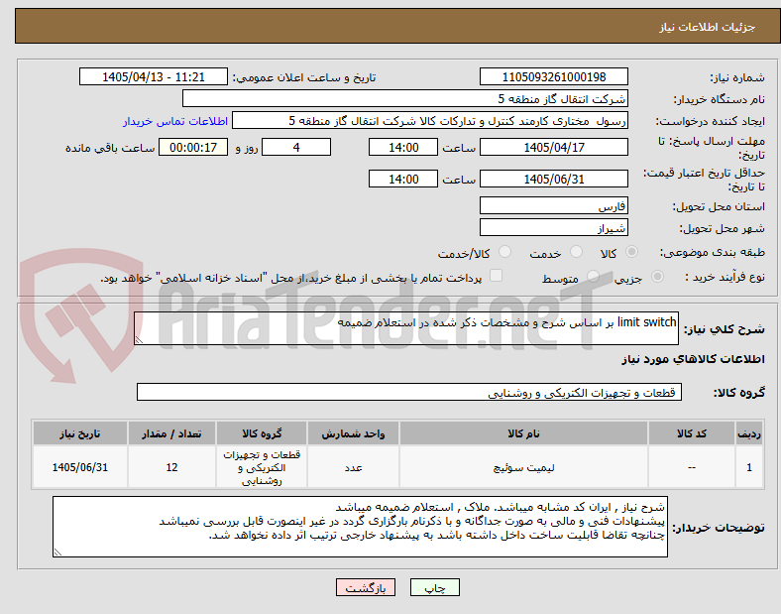Click the تعداد / مقدار column header
Screen dimensions: 781x614
click(171, 433)
